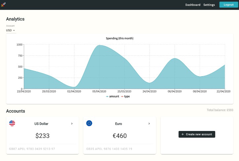Click the plus icon on Create new account

pos(183,134)
